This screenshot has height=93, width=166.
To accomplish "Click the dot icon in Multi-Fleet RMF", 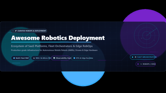I will pos(14,58).
